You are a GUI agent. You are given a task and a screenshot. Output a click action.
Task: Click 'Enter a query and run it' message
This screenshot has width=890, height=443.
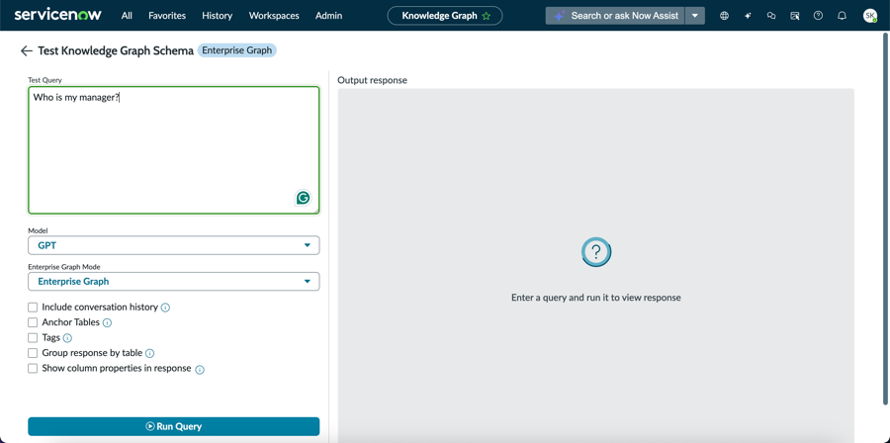point(596,298)
